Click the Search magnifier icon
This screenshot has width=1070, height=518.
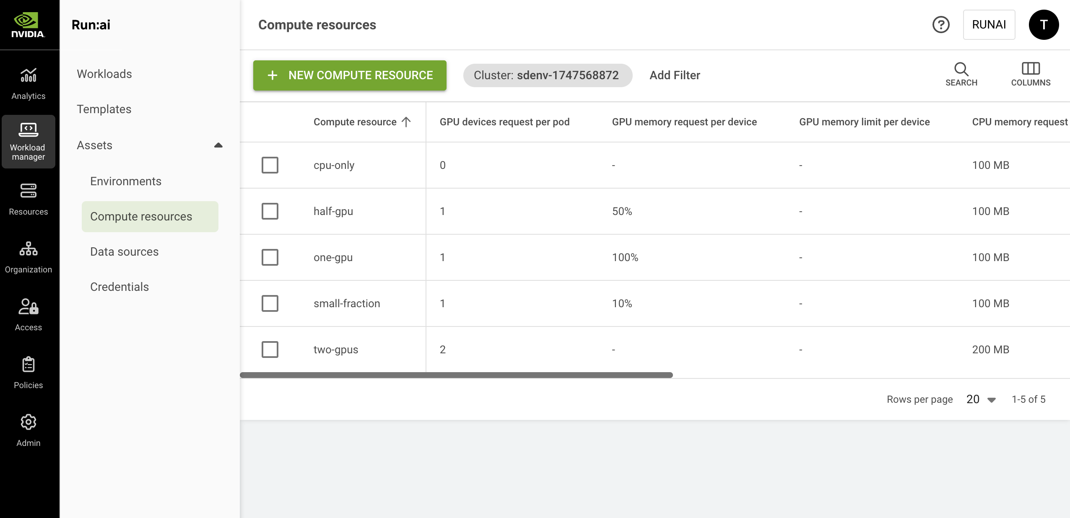[x=961, y=69]
